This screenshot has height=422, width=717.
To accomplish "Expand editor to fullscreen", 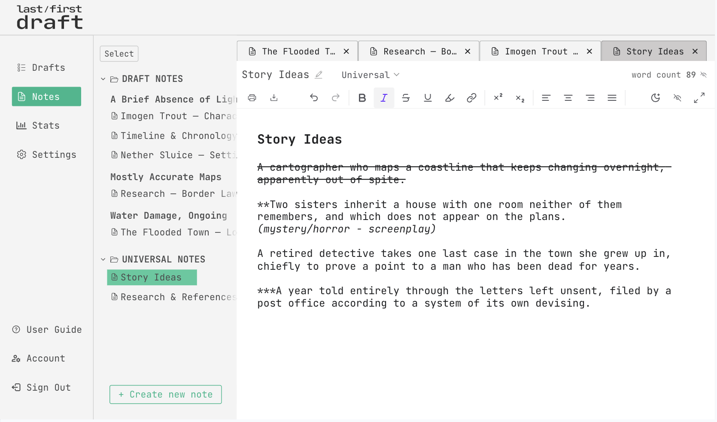I will (x=699, y=98).
